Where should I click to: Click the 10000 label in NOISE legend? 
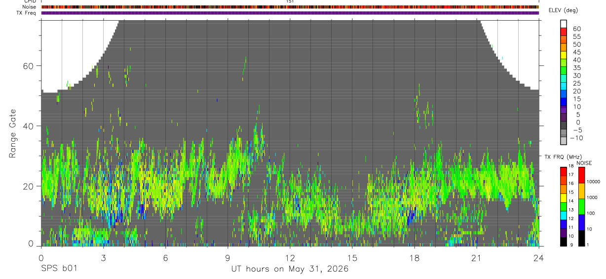tap(593, 182)
